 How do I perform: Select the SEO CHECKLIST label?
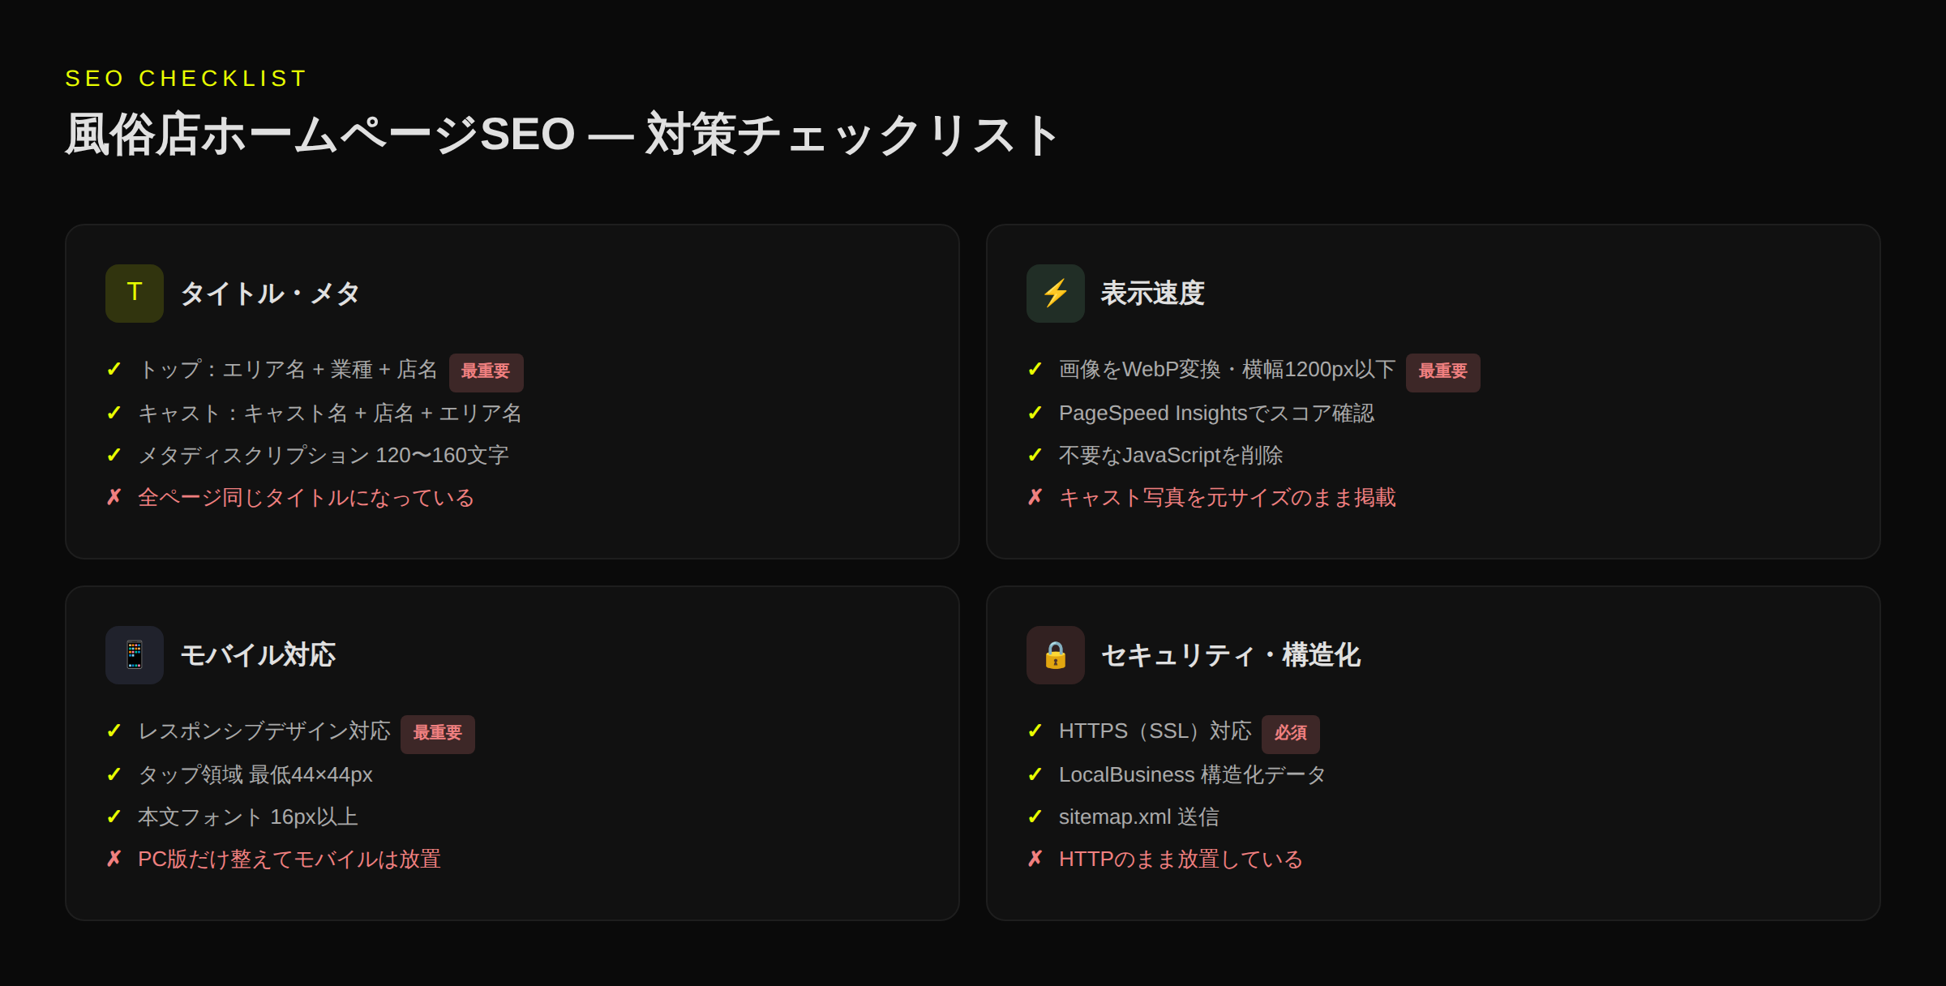185,78
